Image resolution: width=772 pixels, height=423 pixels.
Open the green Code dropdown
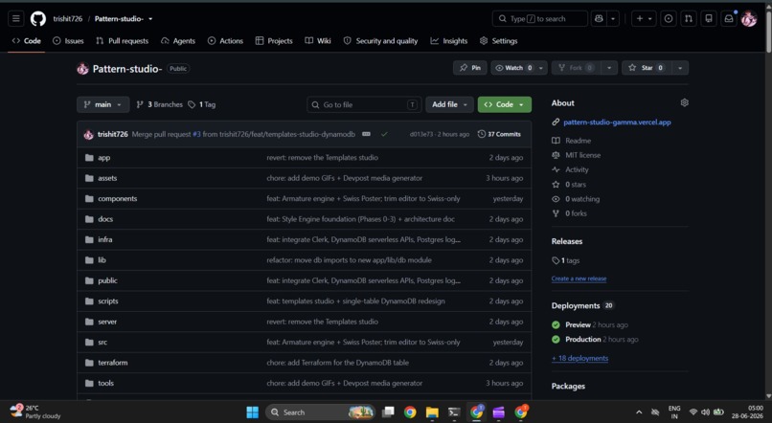504,104
